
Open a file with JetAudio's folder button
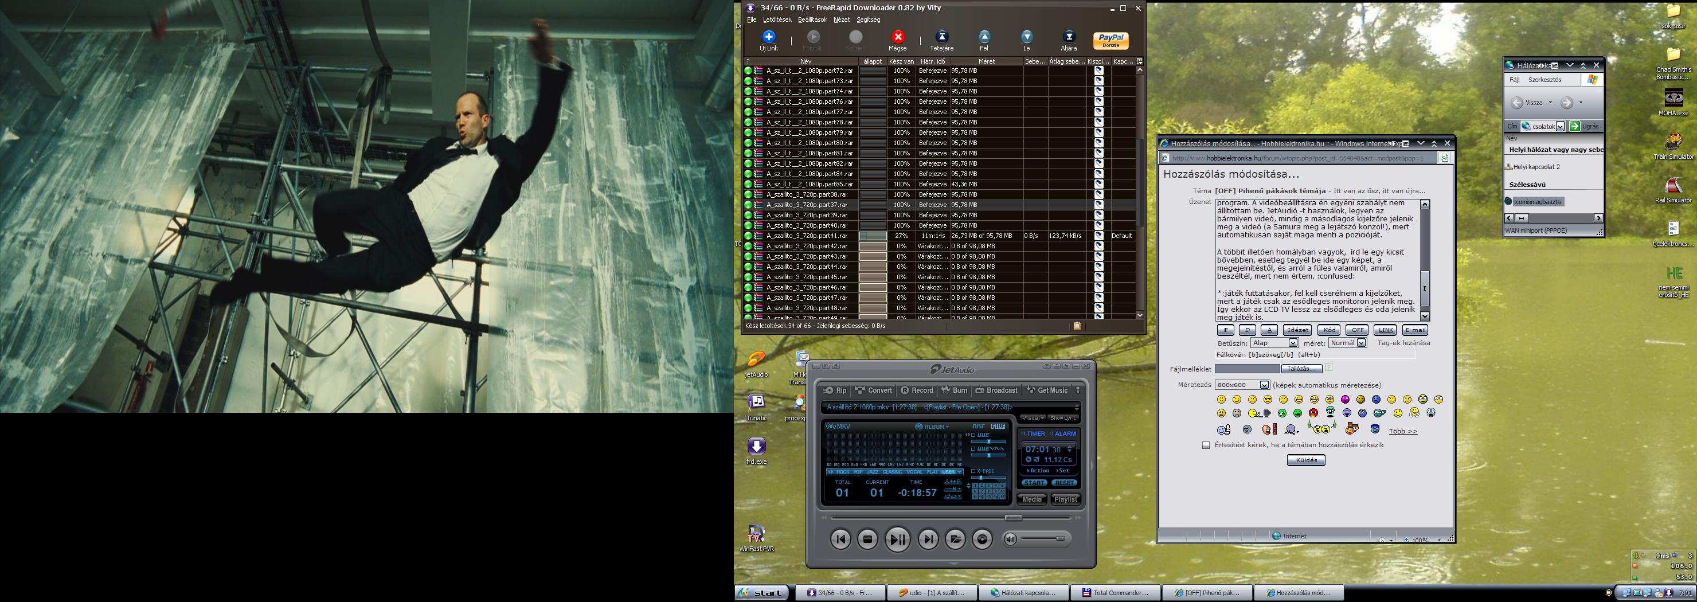click(955, 540)
